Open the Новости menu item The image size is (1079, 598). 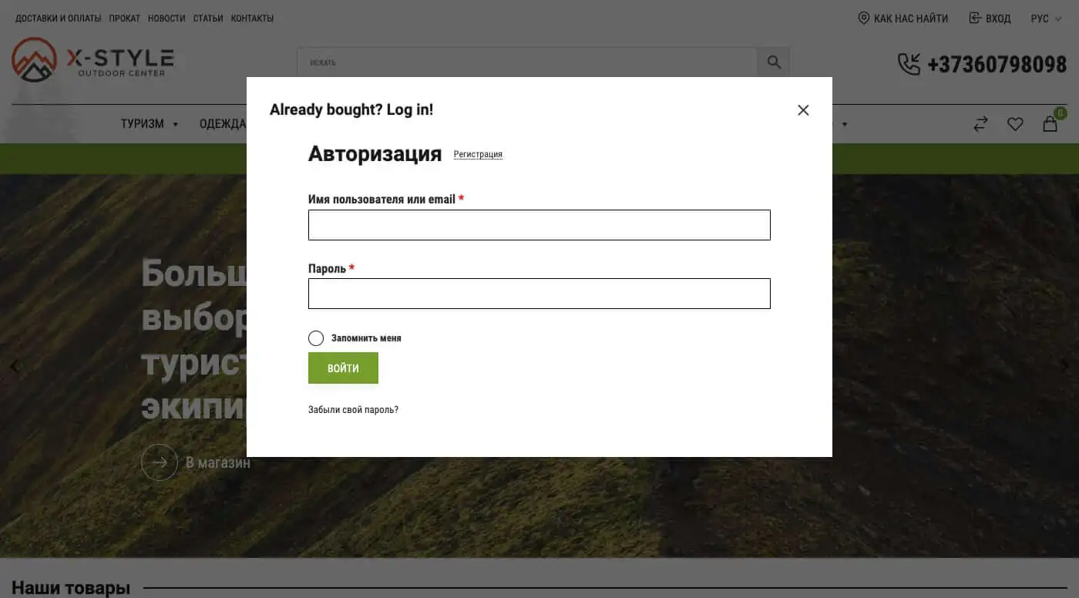166,18
